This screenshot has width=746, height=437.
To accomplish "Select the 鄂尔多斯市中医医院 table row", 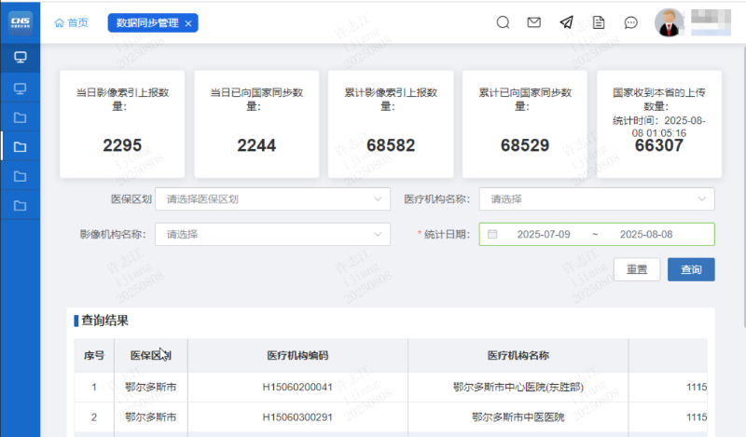I will click(518, 417).
